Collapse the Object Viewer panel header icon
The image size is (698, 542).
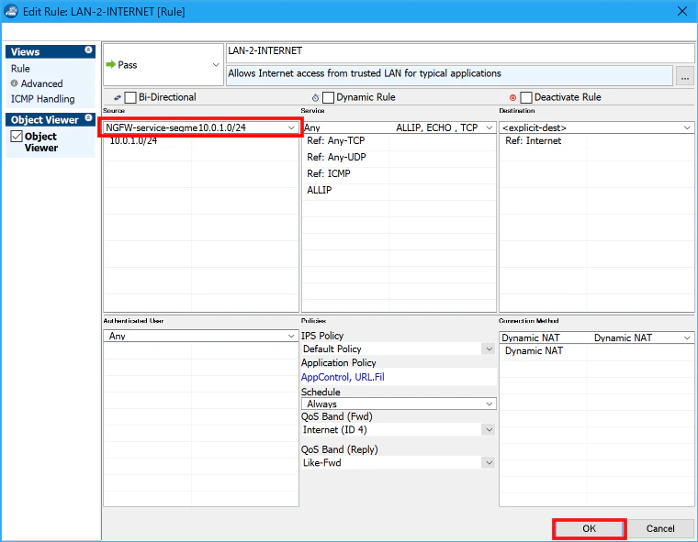pyautogui.click(x=88, y=118)
